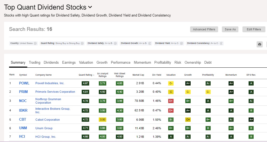Remove the Dividend Yield filter chip
Screen dimensions: 267x142
click(182, 43)
